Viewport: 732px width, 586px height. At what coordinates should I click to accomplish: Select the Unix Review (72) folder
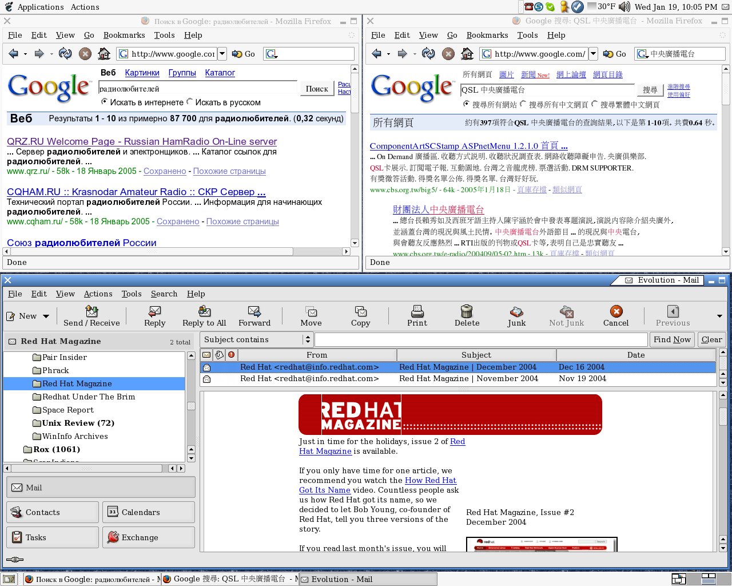coord(78,423)
